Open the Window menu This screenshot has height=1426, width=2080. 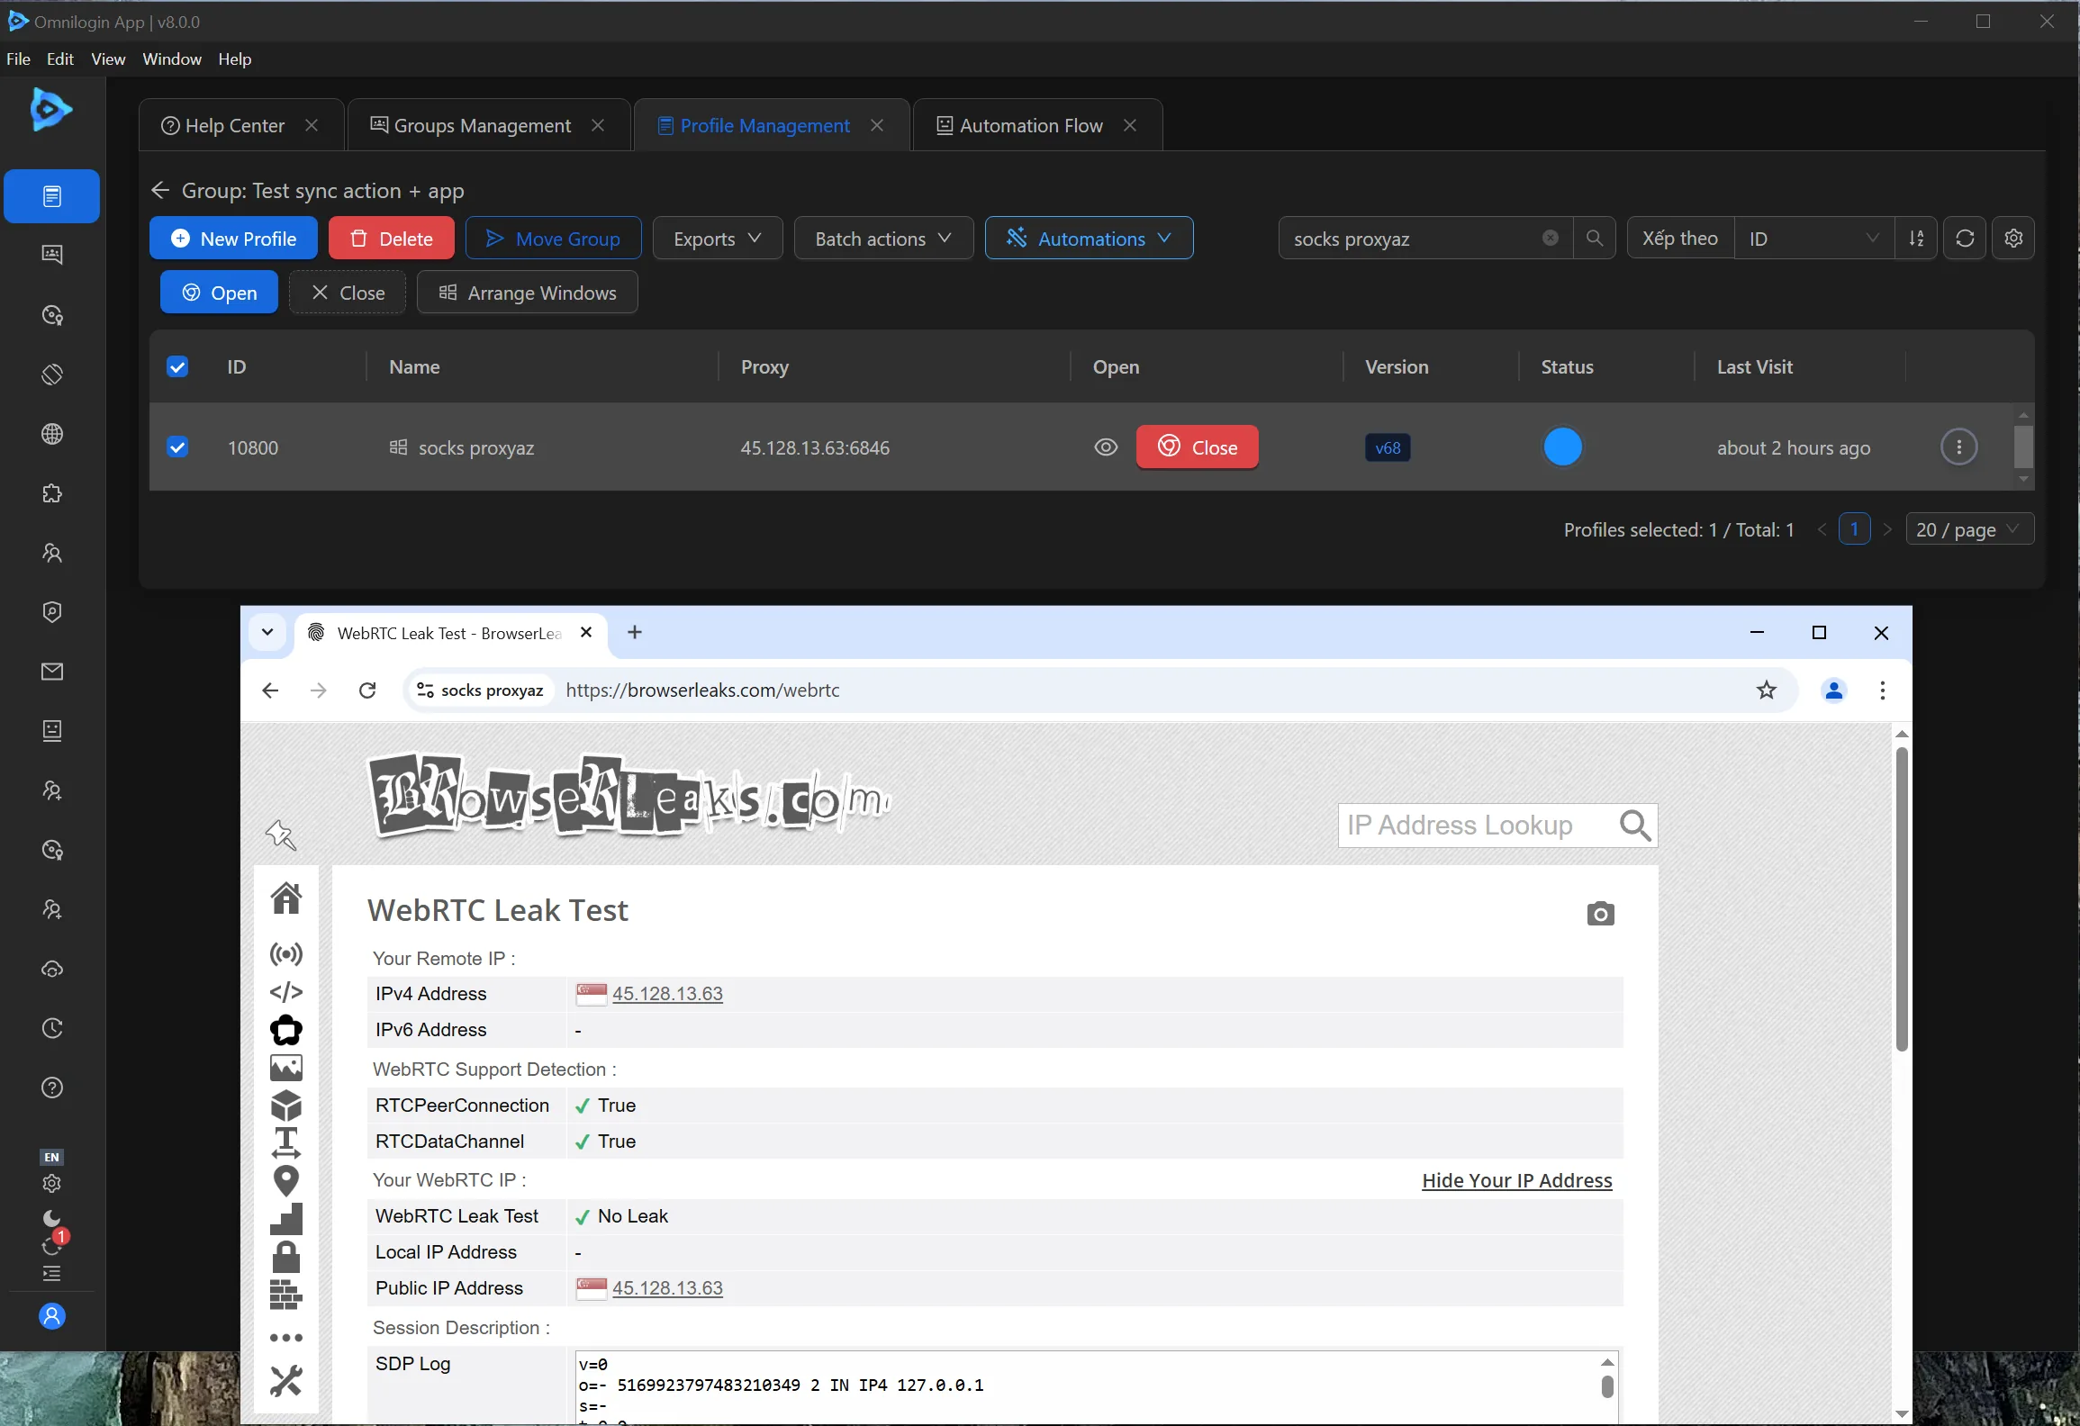[171, 59]
